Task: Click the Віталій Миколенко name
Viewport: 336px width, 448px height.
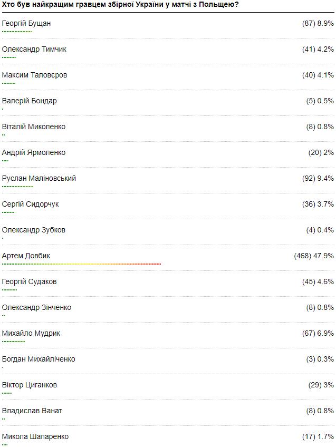Action: pos(34,127)
